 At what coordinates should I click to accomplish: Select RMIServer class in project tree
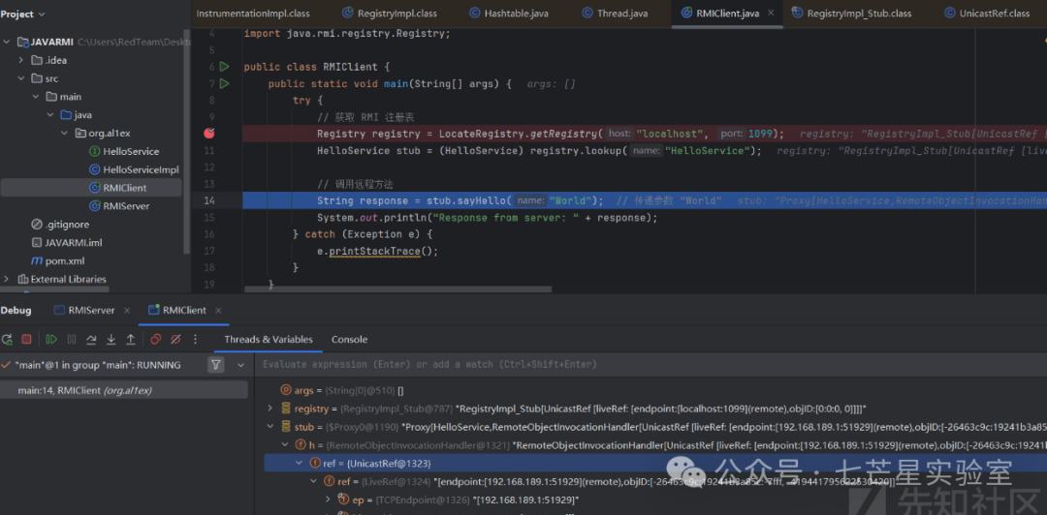[x=119, y=206]
